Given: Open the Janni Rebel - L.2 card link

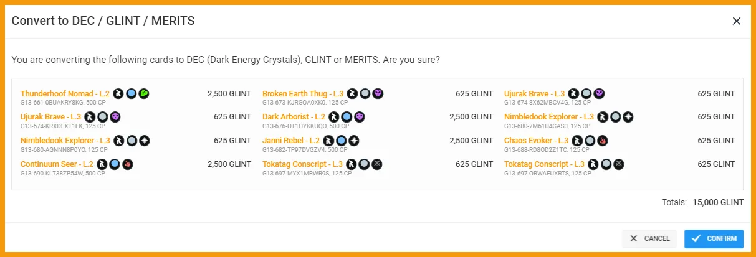Looking at the screenshot, I should click(x=291, y=141).
